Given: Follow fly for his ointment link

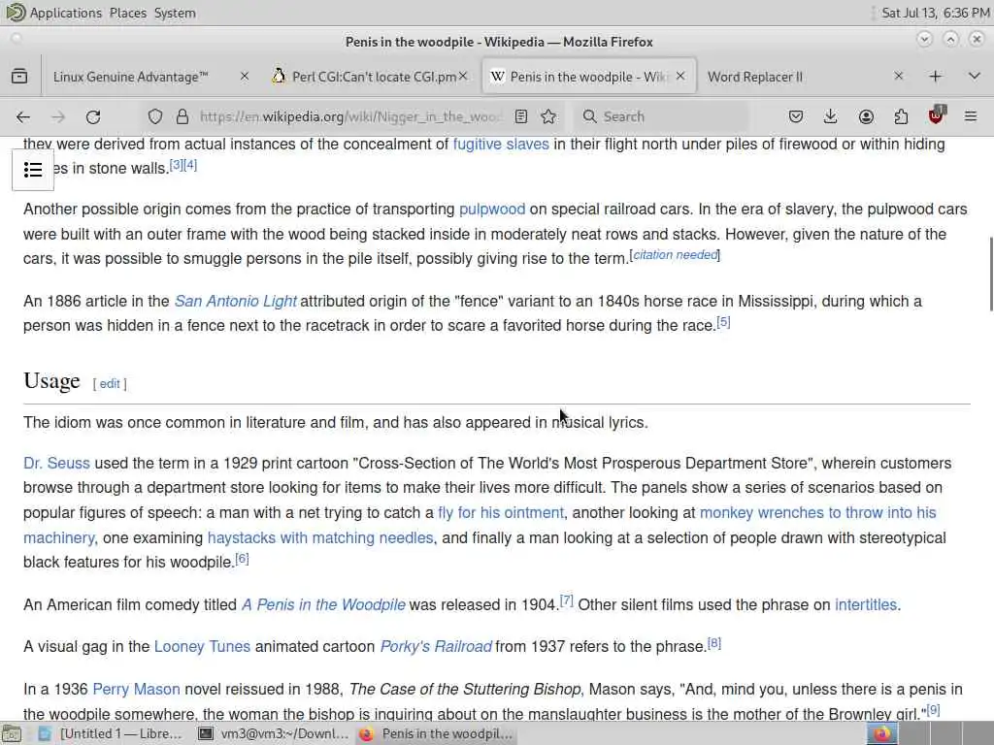Looking at the screenshot, I should point(500,512).
